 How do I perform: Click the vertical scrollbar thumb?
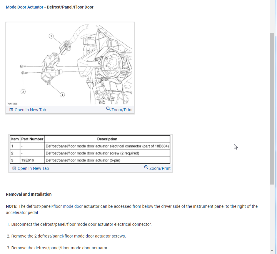272,109
